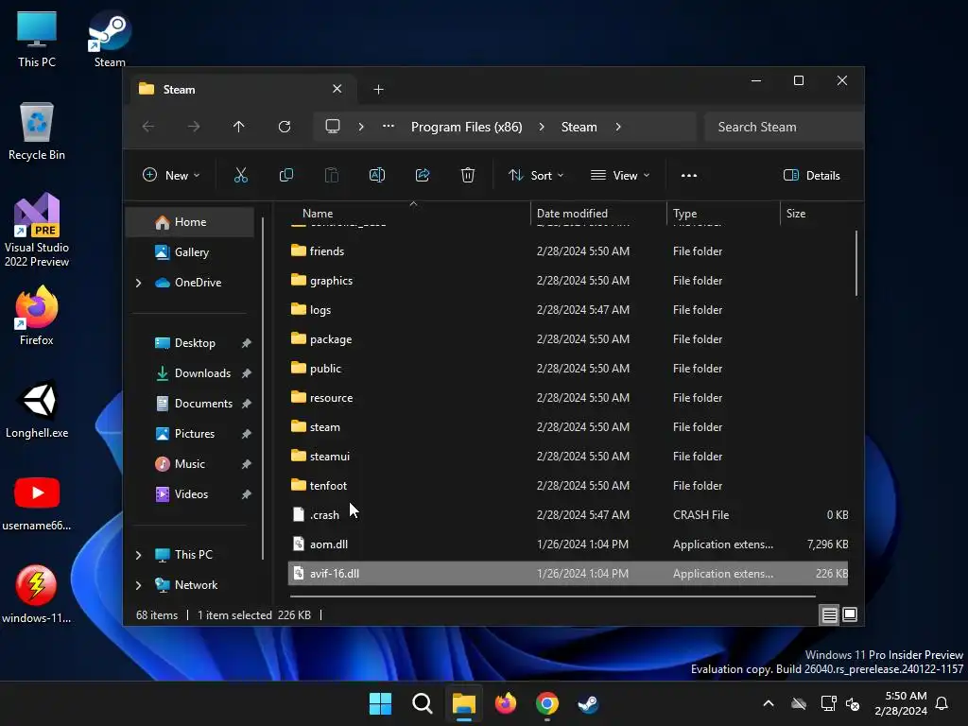Open the Steam desktop shortcut
This screenshot has width=968, height=726.
[110, 39]
